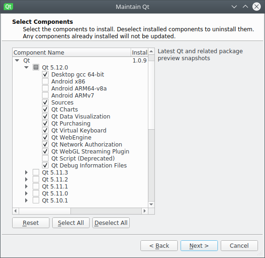Screen dimensions: 265x258
Task: Toggle Qt Virtual Keyboard checkbox
Action: (x=45, y=131)
